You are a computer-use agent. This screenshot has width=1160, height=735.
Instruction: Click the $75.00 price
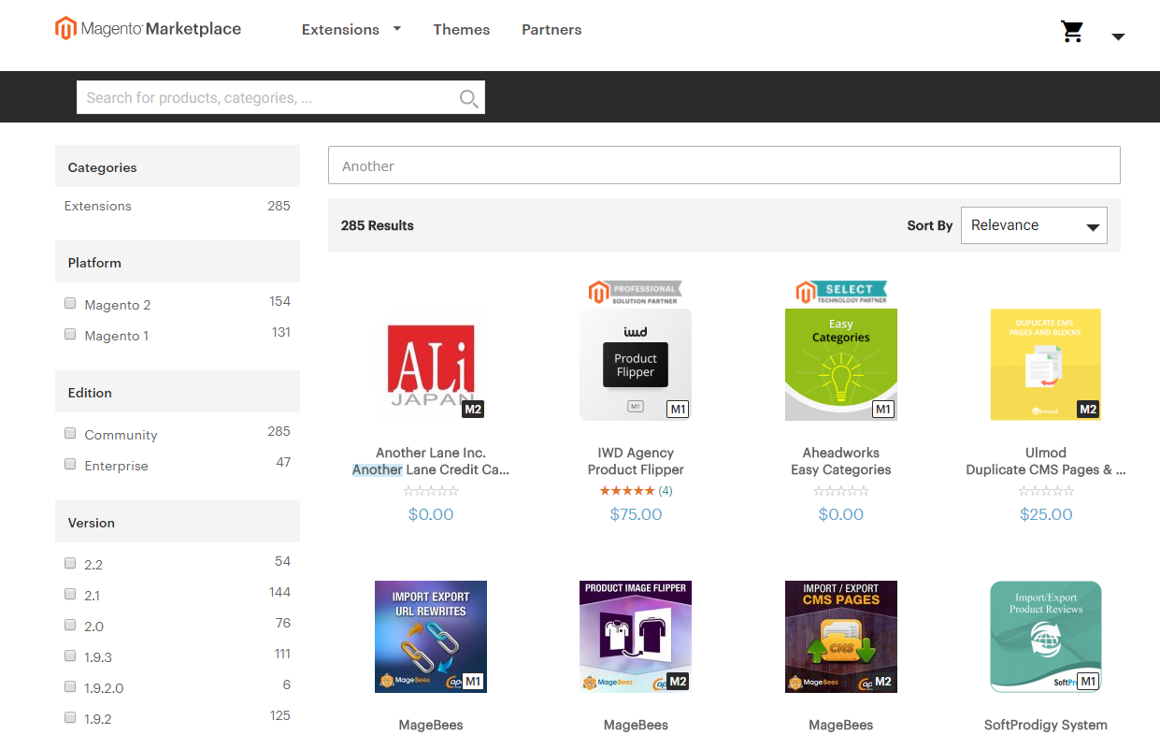tap(636, 514)
